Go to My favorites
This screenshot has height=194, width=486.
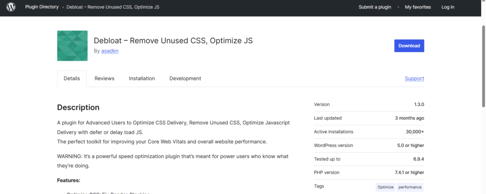click(418, 7)
